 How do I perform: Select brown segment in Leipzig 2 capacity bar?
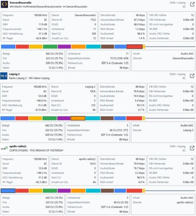click(107, 118)
